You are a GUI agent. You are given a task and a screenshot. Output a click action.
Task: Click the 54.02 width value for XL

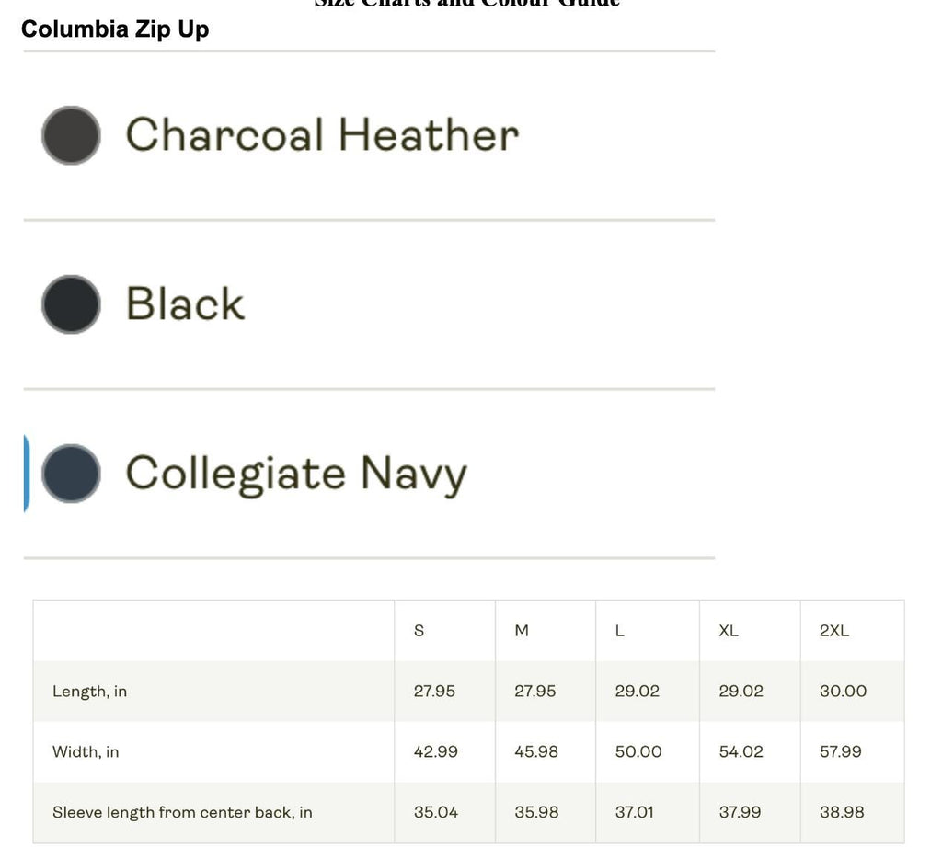click(x=741, y=751)
